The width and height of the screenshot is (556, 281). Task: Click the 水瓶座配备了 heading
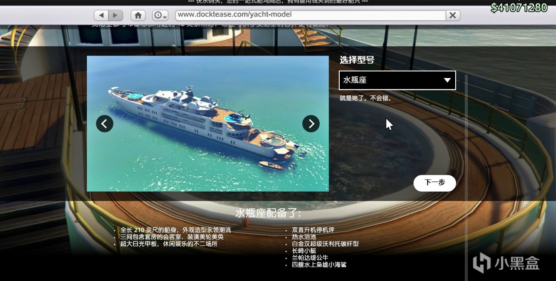[x=268, y=213]
